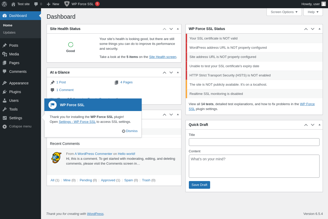Open the Plugins menu
The height and width of the screenshot is (219, 328).
tap(20, 92)
